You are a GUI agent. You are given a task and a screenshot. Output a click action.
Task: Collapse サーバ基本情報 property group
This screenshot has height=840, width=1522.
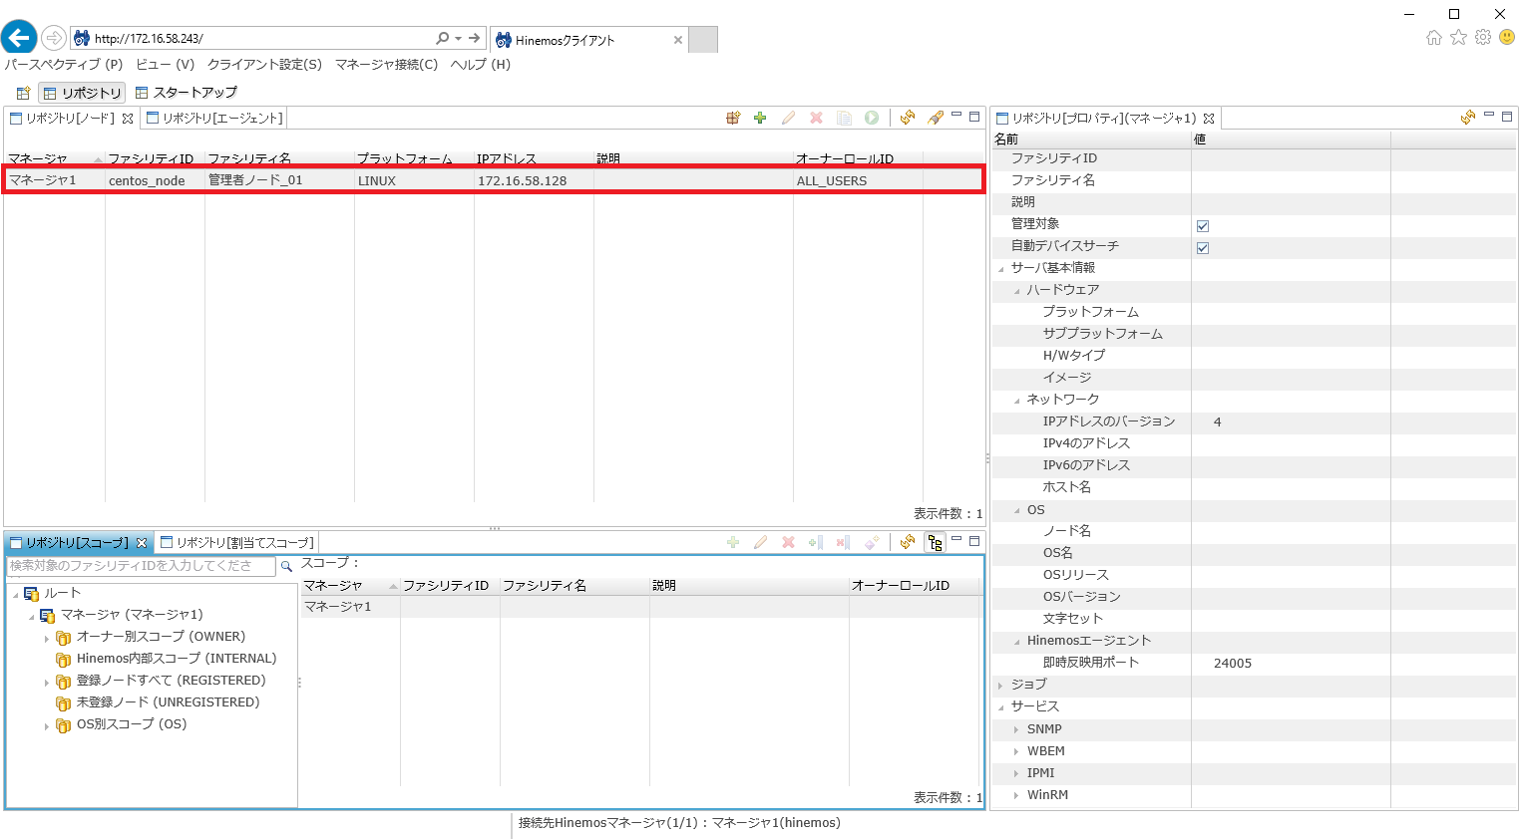tap(1001, 269)
